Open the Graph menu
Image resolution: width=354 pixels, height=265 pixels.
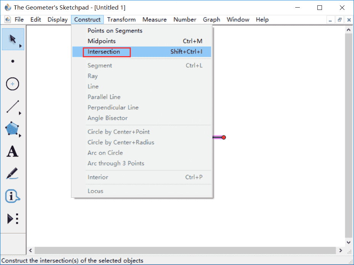point(212,19)
